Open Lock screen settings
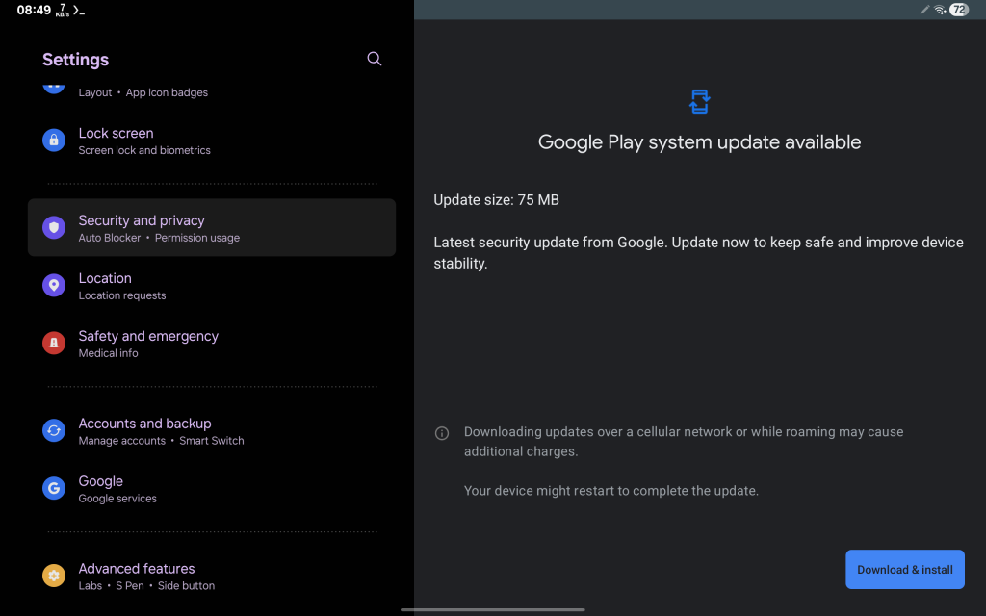 point(211,141)
